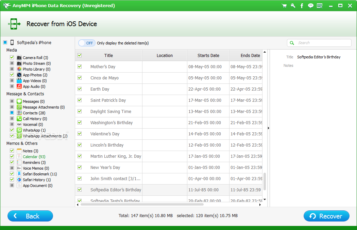Screen dimensions: 357x230
Task: Select the John Smith contact event row
Action: point(169,179)
